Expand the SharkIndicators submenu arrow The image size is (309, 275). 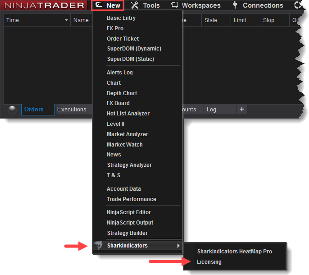pyautogui.click(x=178, y=246)
